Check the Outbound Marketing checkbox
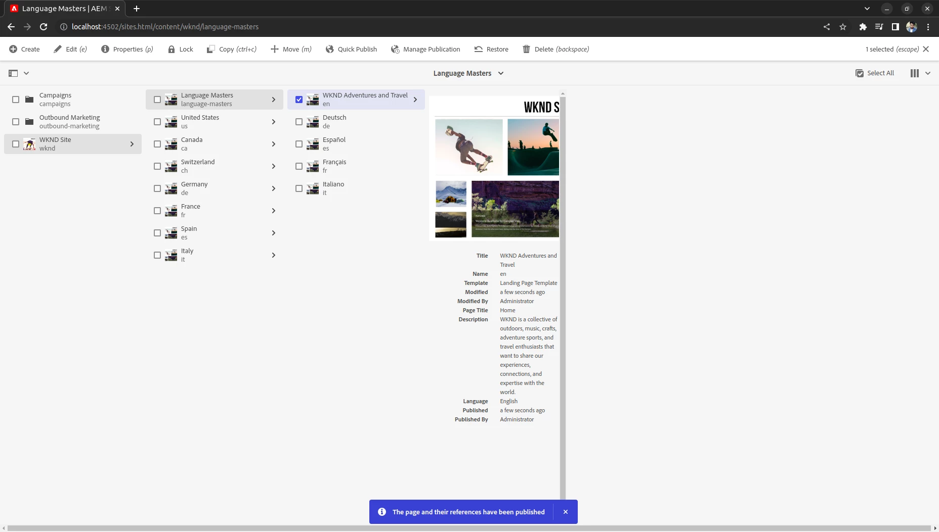Screen dimensions: 939x532 pyautogui.click(x=16, y=122)
